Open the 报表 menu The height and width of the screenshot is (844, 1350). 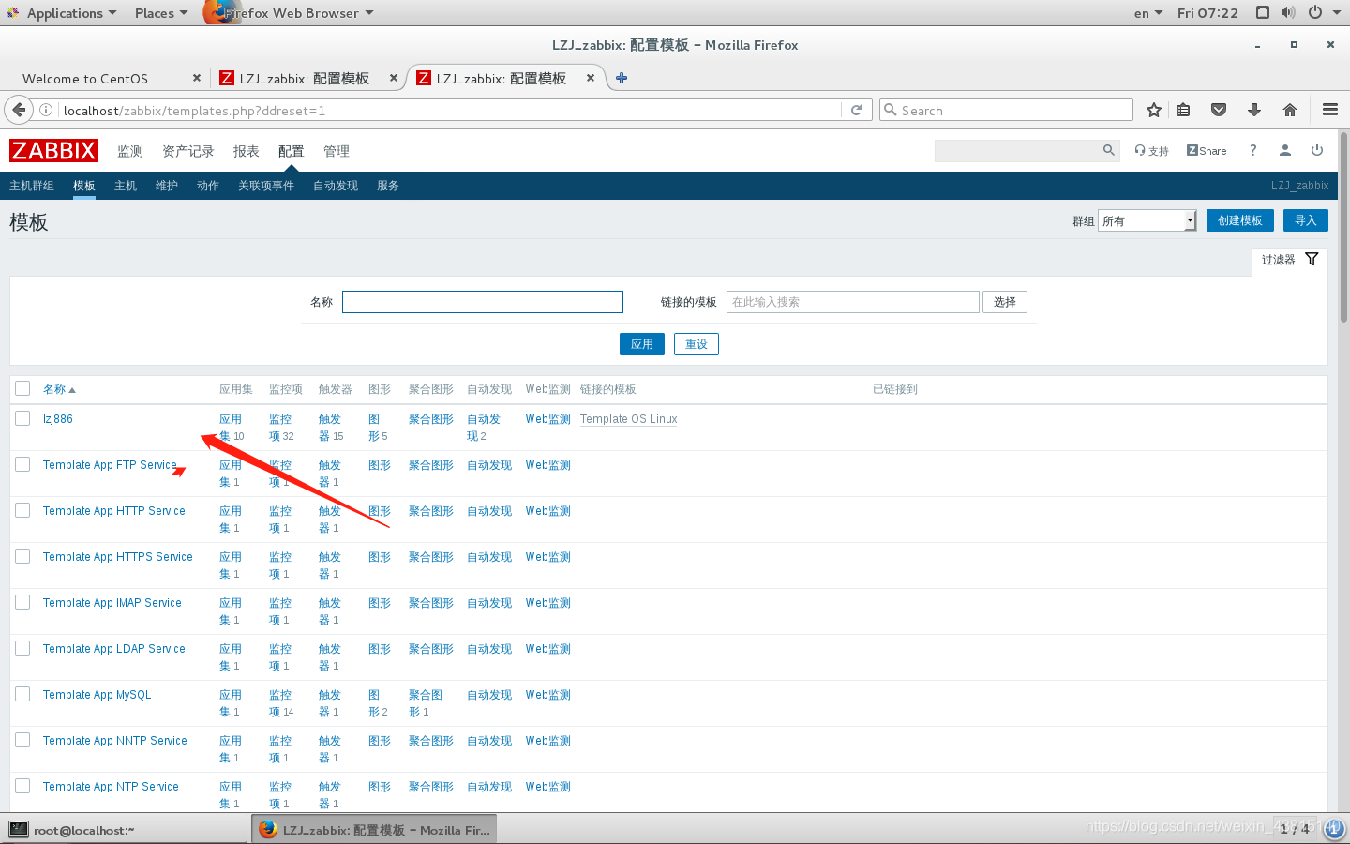[x=246, y=151]
